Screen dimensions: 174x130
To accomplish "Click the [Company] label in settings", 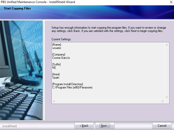I will (59, 54).
